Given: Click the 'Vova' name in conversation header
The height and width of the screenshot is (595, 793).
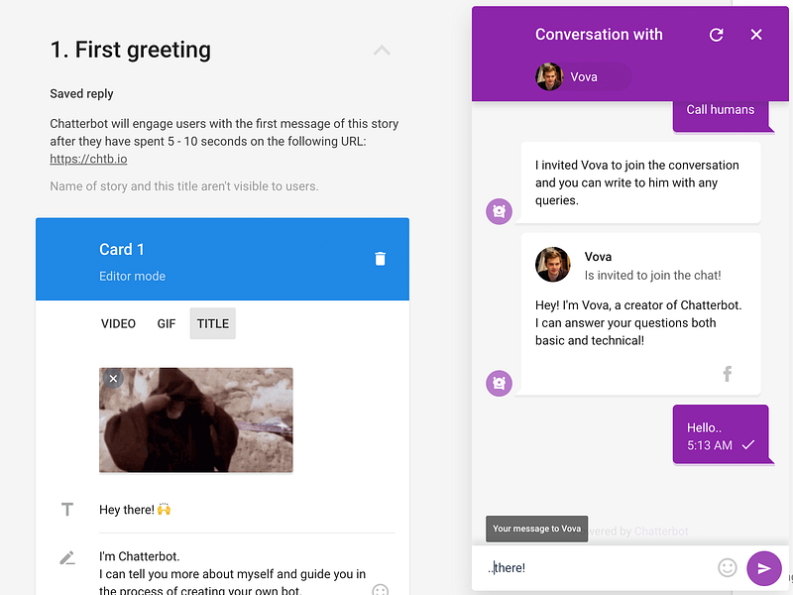Looking at the screenshot, I should click(584, 77).
